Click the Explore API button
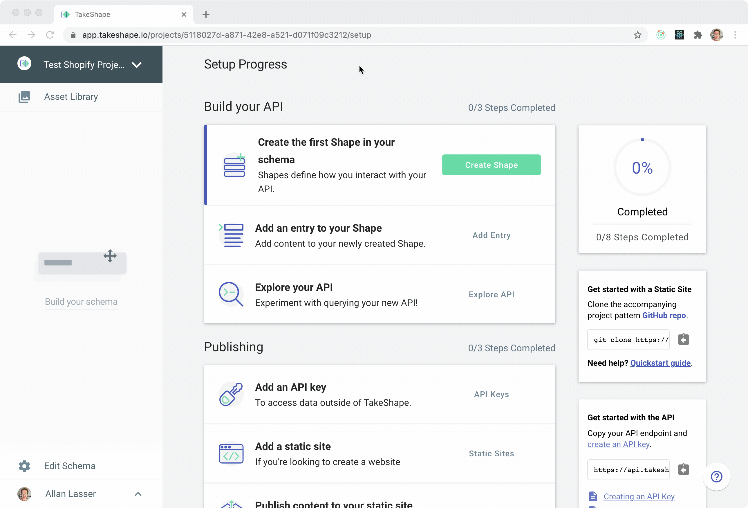 (491, 295)
